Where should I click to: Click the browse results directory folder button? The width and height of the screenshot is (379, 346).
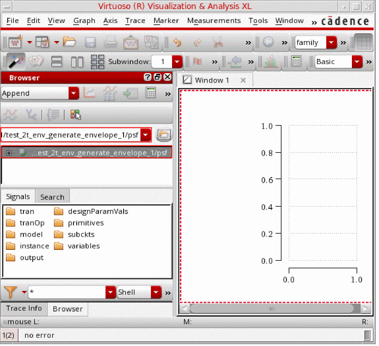pos(164,134)
